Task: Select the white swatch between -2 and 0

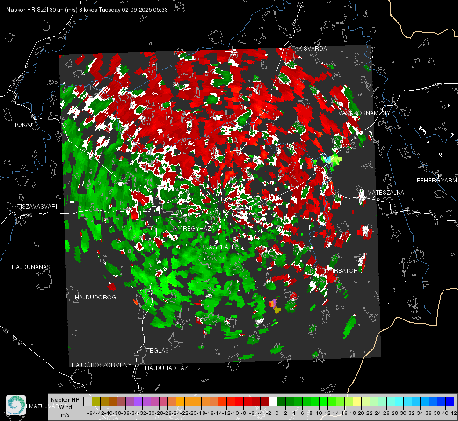Action: pos(273,401)
